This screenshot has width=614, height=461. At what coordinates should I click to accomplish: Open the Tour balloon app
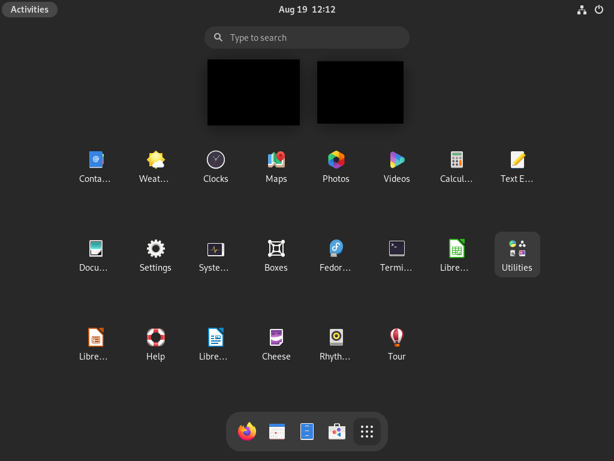coord(397,344)
